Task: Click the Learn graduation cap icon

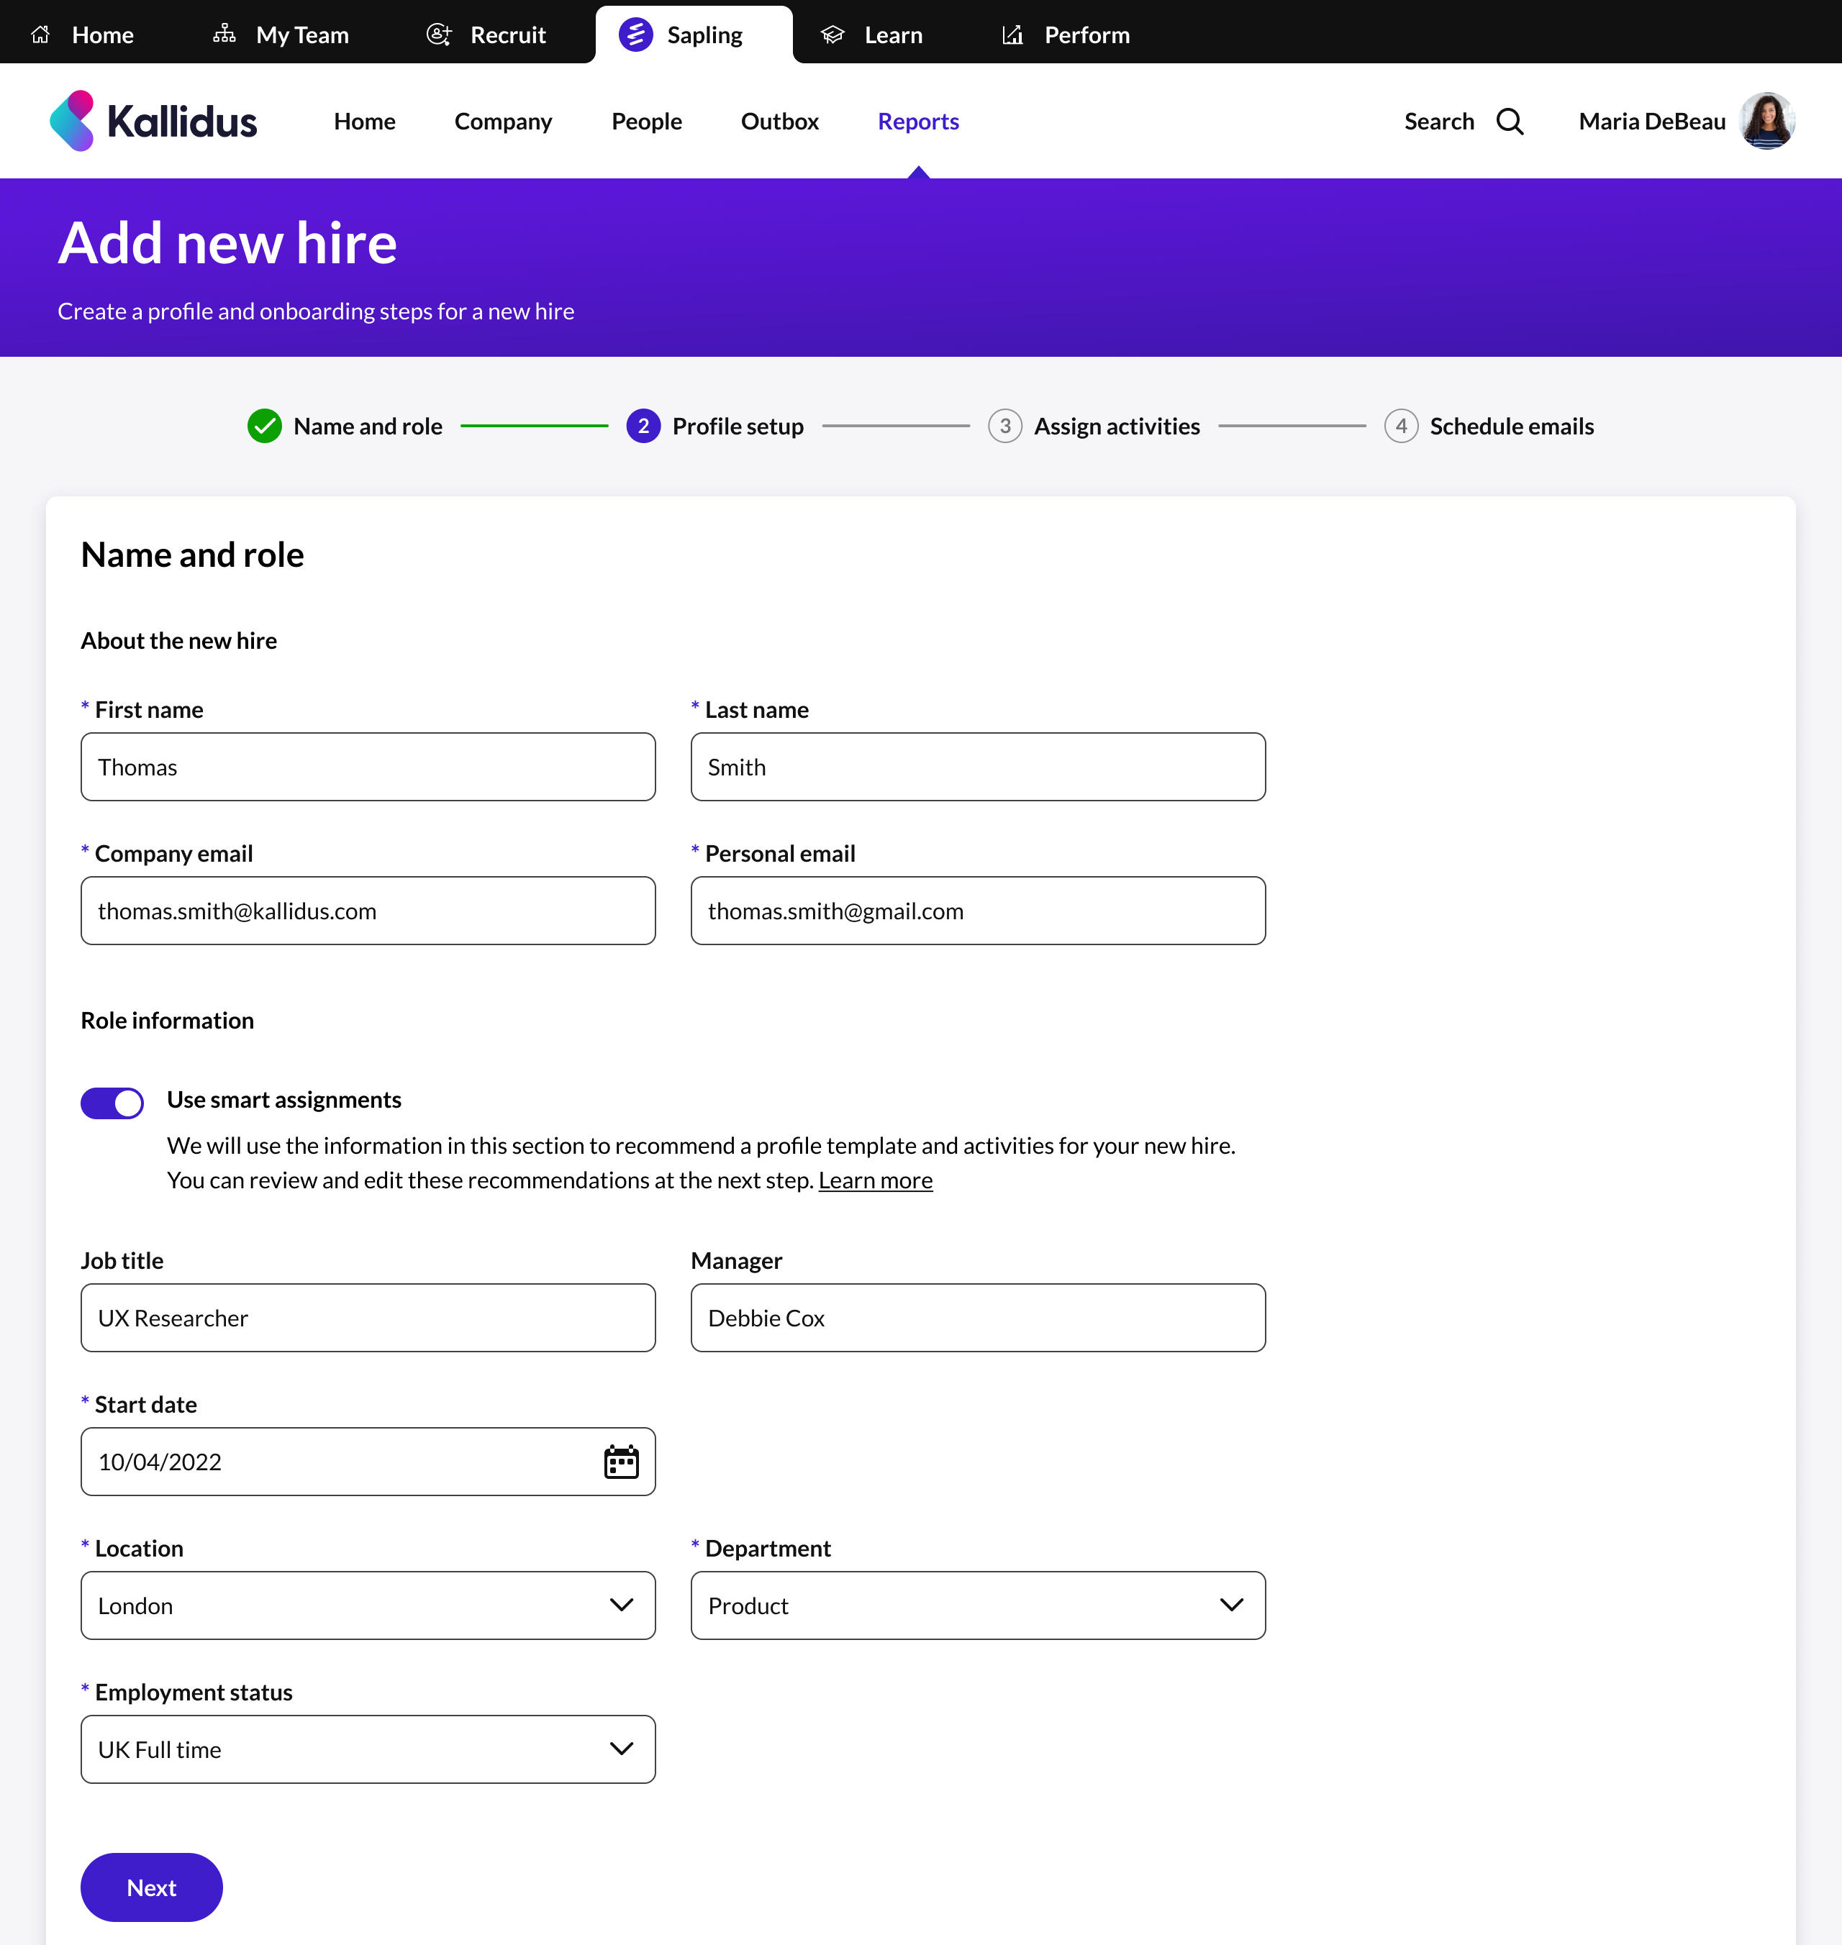Action: [832, 35]
